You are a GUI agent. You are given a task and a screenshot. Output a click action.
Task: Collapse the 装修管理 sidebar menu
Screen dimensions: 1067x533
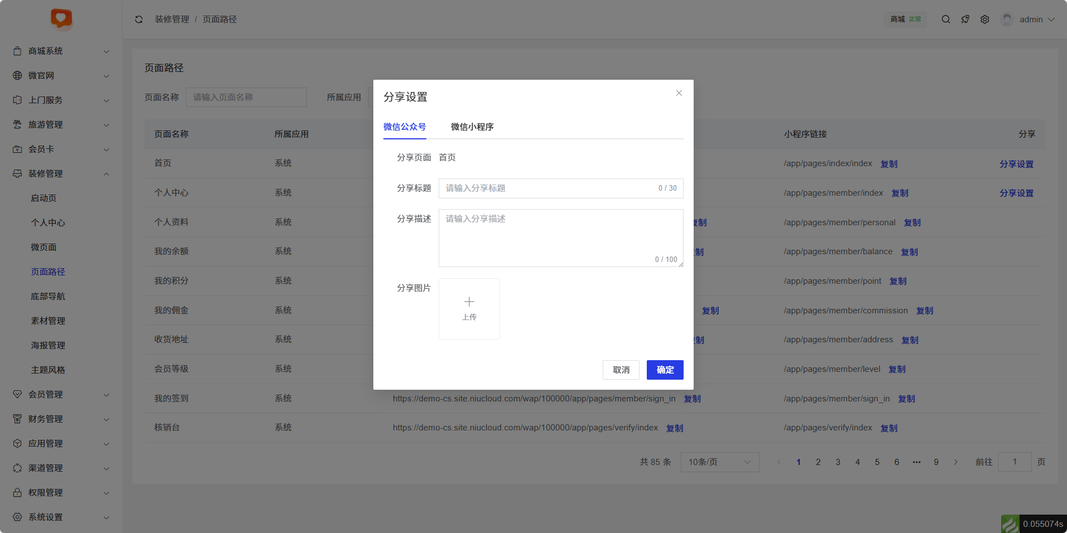click(x=106, y=174)
